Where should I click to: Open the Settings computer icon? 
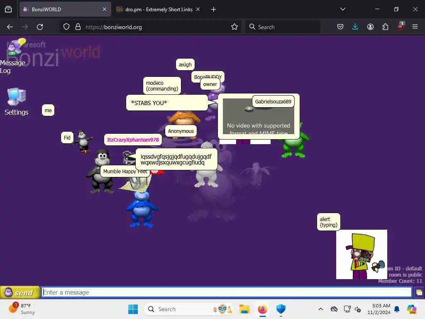[16, 102]
